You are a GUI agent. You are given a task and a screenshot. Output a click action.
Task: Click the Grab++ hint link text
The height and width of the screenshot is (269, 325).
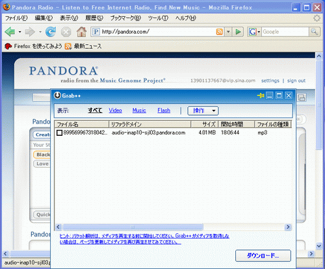pos(144,238)
